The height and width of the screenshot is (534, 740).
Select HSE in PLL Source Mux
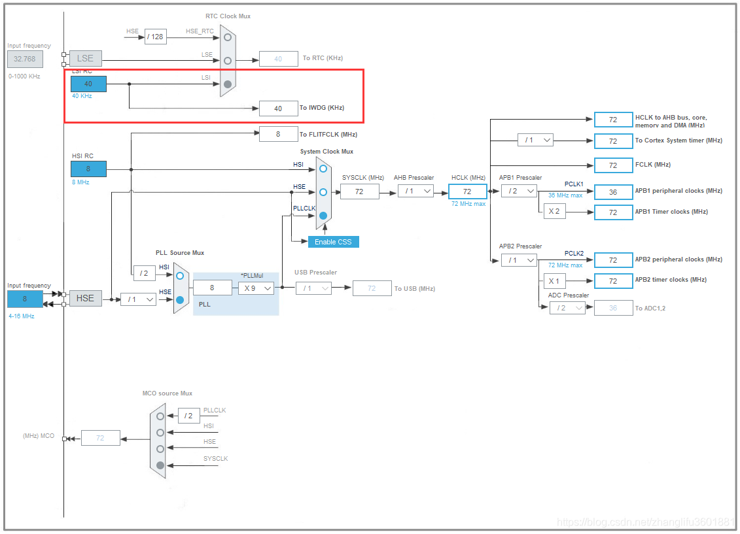click(x=180, y=300)
